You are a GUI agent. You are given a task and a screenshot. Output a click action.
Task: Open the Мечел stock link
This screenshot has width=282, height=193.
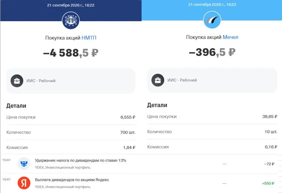[x=230, y=37]
